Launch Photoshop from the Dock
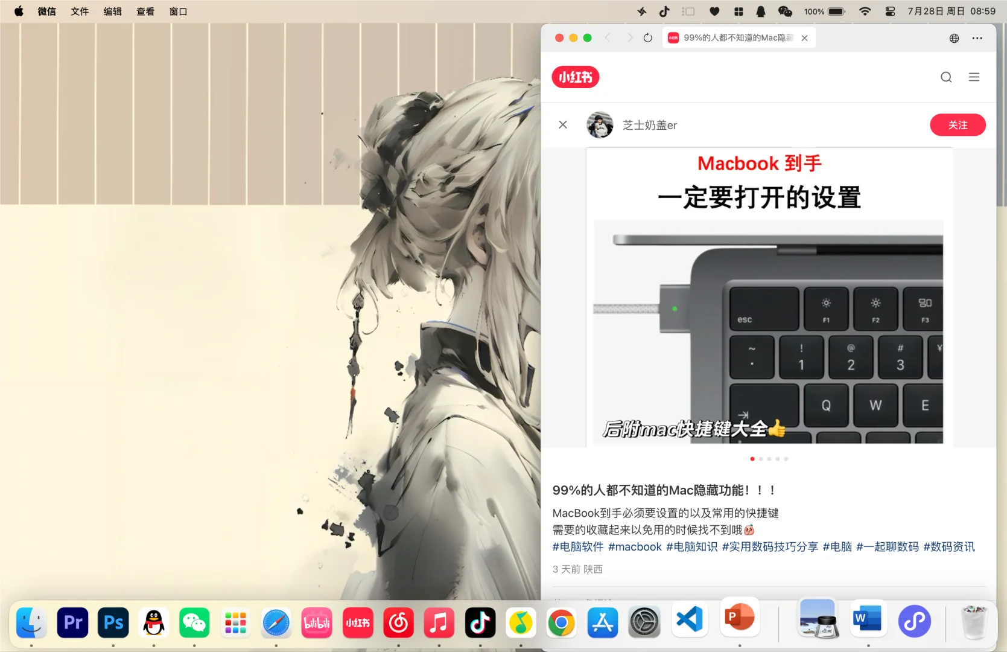Image resolution: width=1007 pixels, height=652 pixels. (x=112, y=622)
